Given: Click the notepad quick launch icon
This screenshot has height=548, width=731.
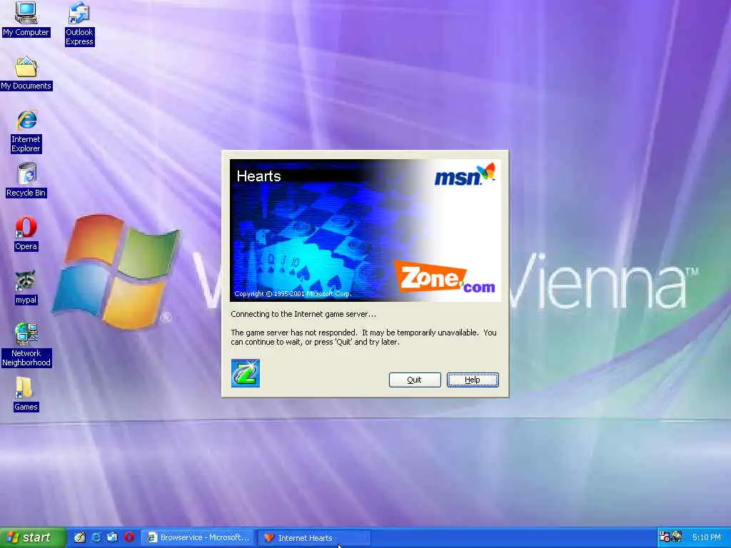Looking at the screenshot, I should 80,537.
